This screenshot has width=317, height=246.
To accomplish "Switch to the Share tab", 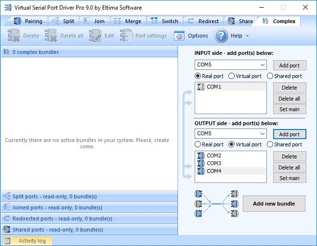I will (x=240, y=21).
